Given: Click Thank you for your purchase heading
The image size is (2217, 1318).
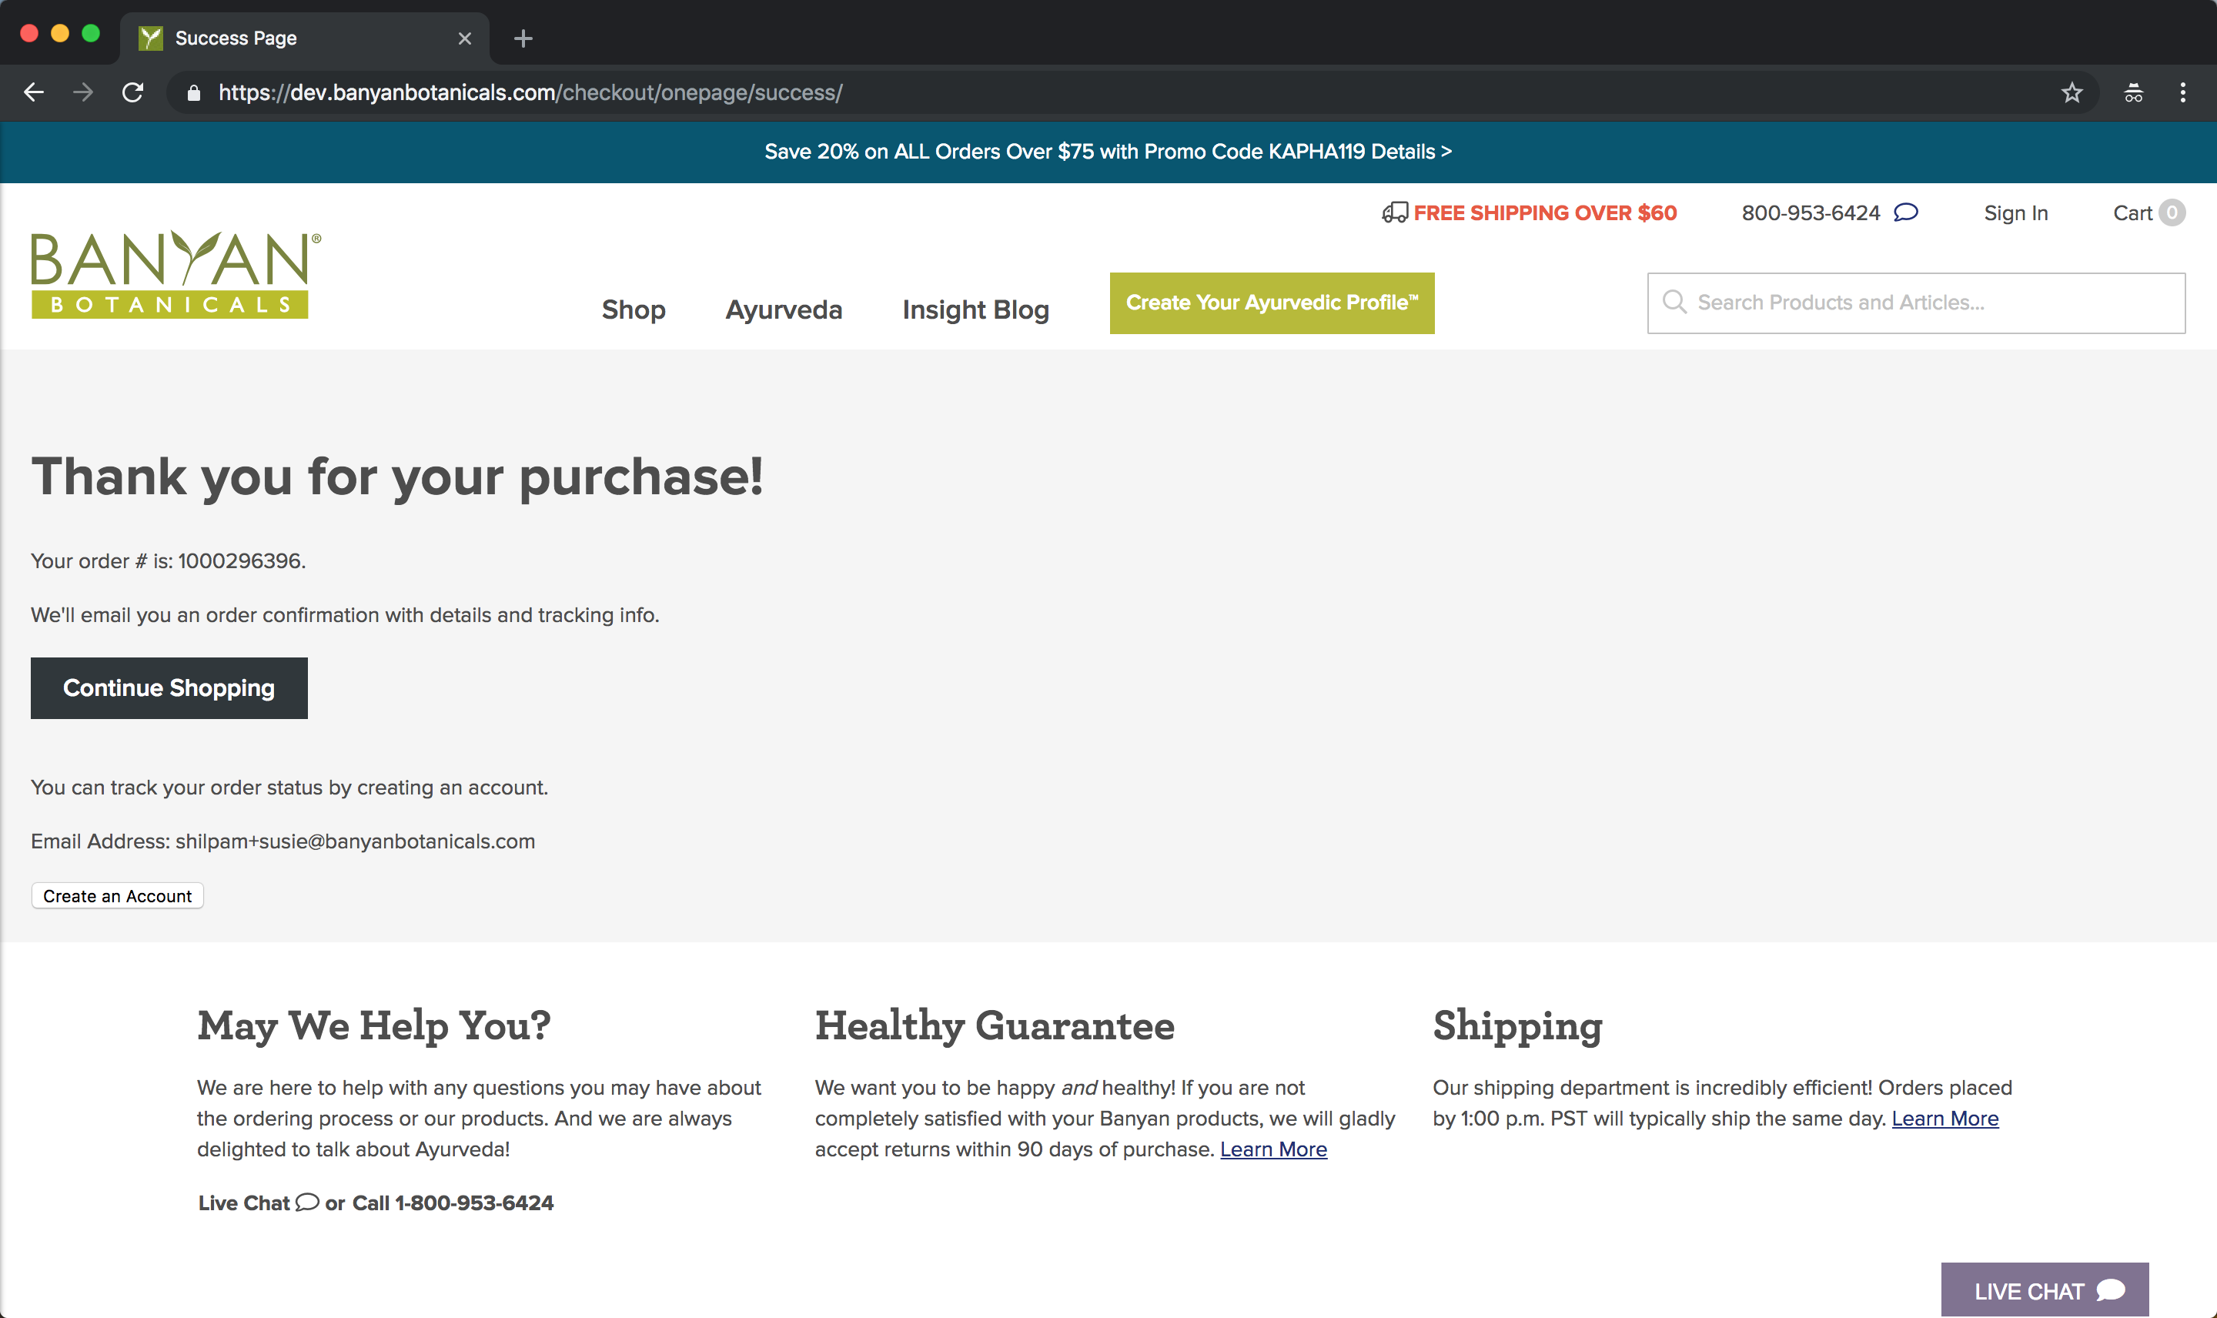Looking at the screenshot, I should click(397, 477).
